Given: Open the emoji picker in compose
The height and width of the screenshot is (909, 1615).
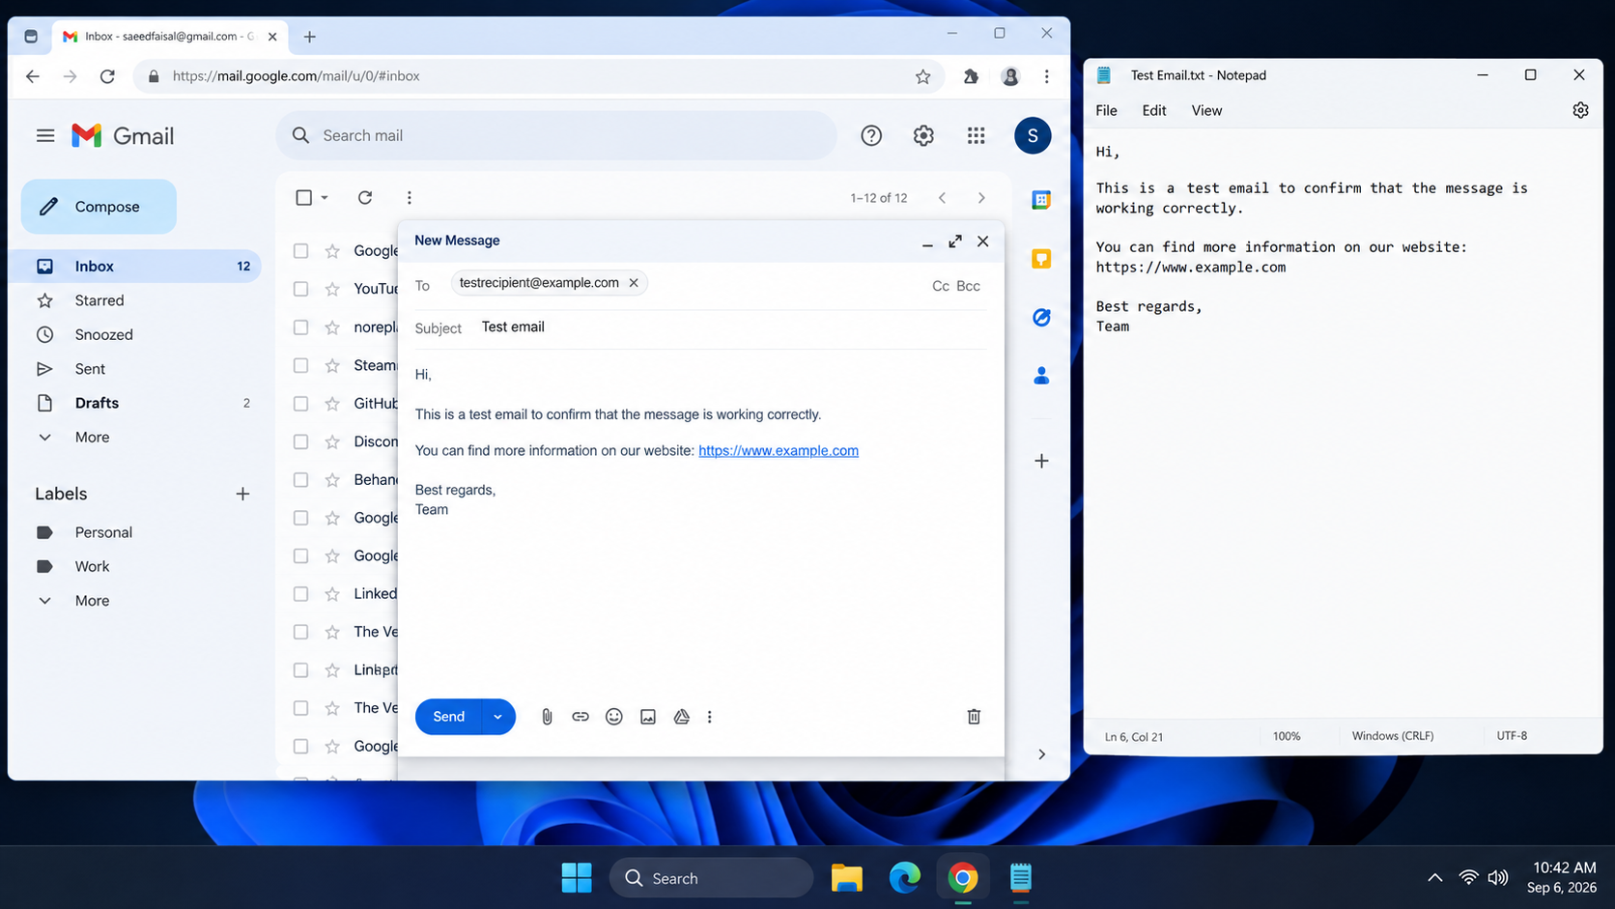Looking at the screenshot, I should point(614,717).
